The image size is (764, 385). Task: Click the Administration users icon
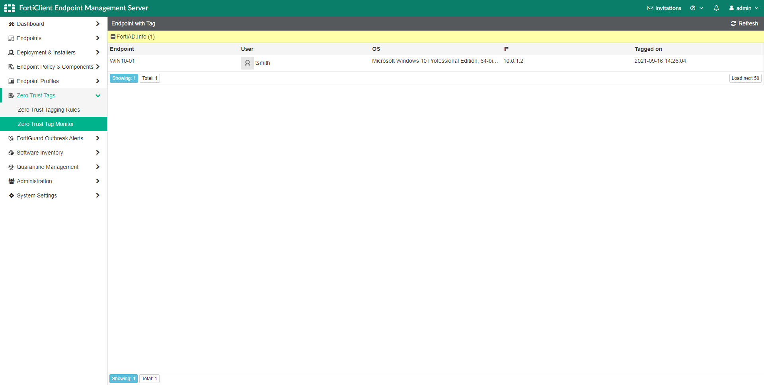[x=11, y=181]
